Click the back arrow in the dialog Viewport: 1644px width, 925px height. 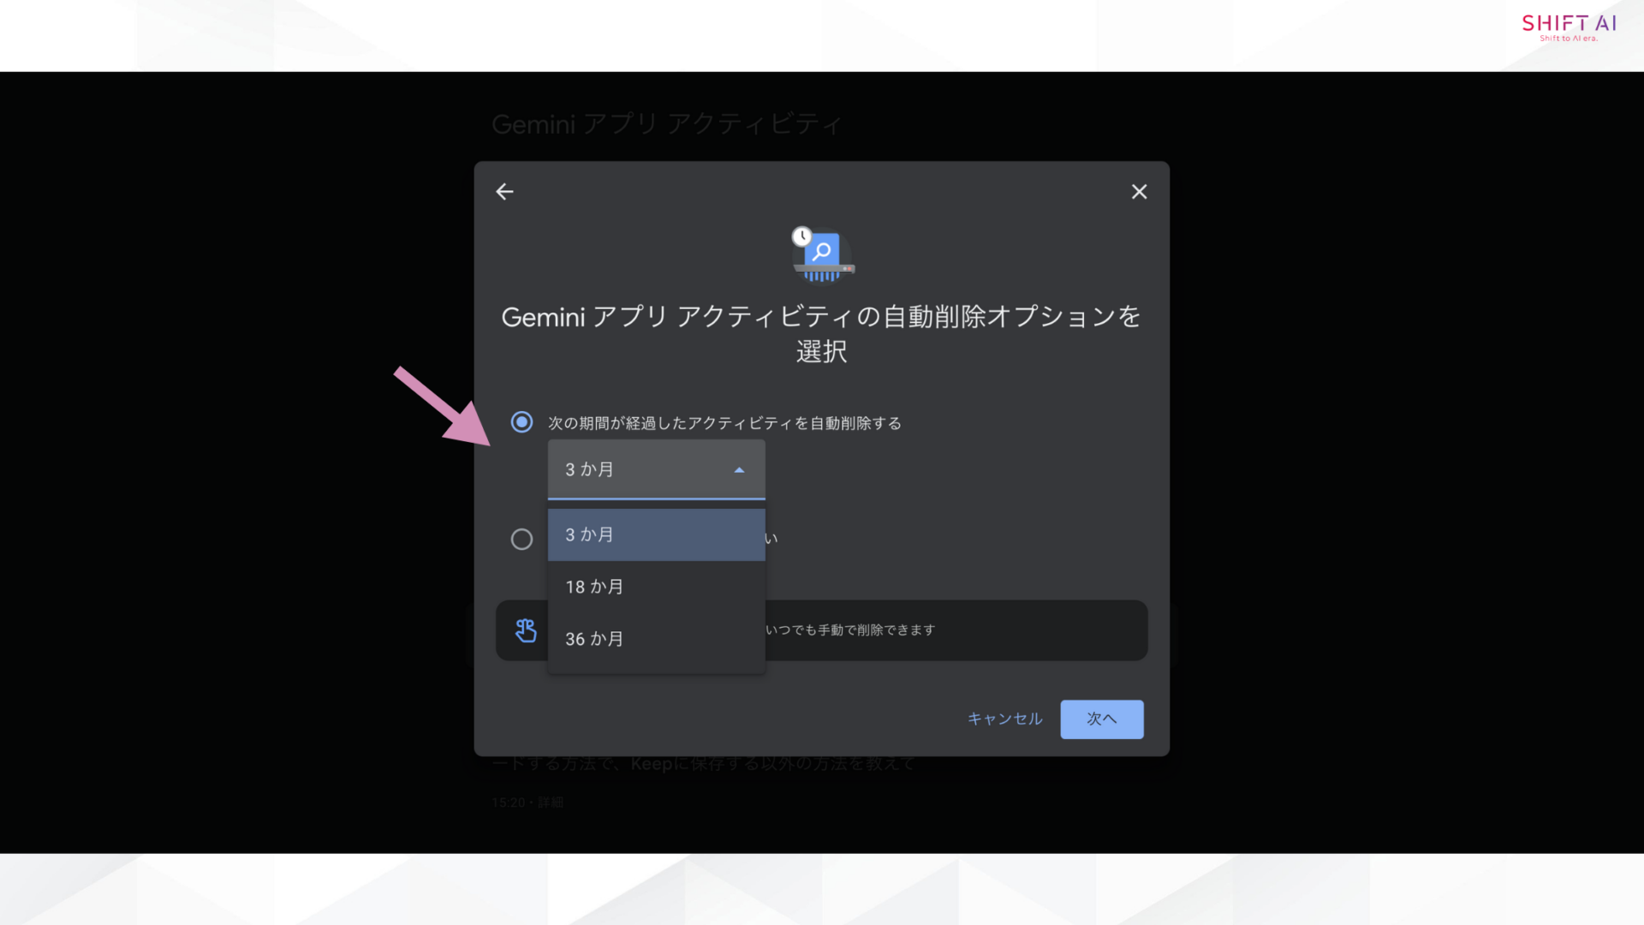click(x=504, y=191)
